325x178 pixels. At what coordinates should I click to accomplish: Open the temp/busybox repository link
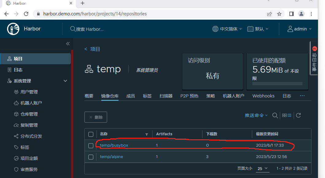click(x=114, y=145)
